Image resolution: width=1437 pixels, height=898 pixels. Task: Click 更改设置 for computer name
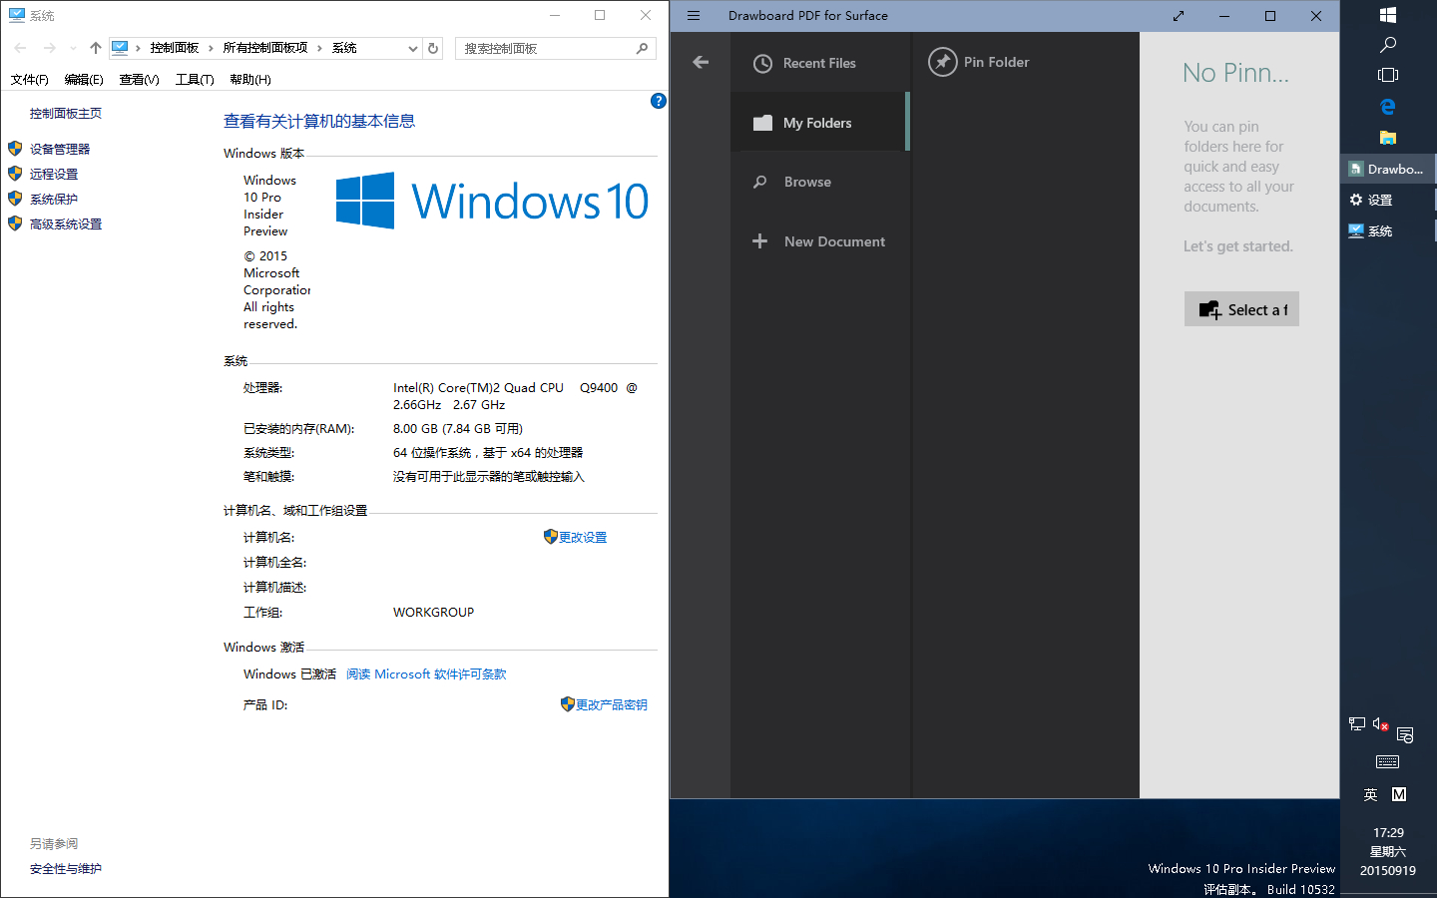pos(583,537)
